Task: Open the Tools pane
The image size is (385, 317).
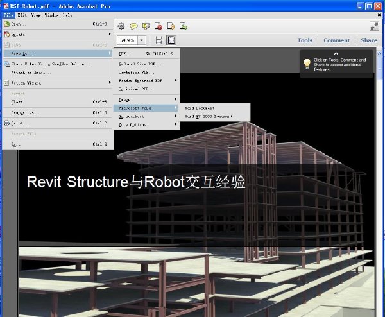Action: click(305, 40)
